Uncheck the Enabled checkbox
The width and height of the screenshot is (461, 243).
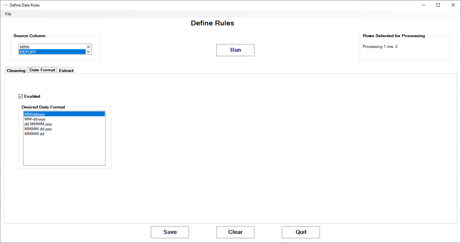pos(21,96)
